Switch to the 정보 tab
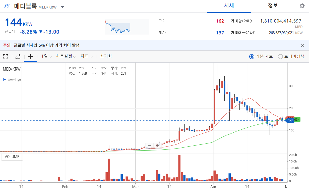The height and width of the screenshot is (188, 309). 273,6
